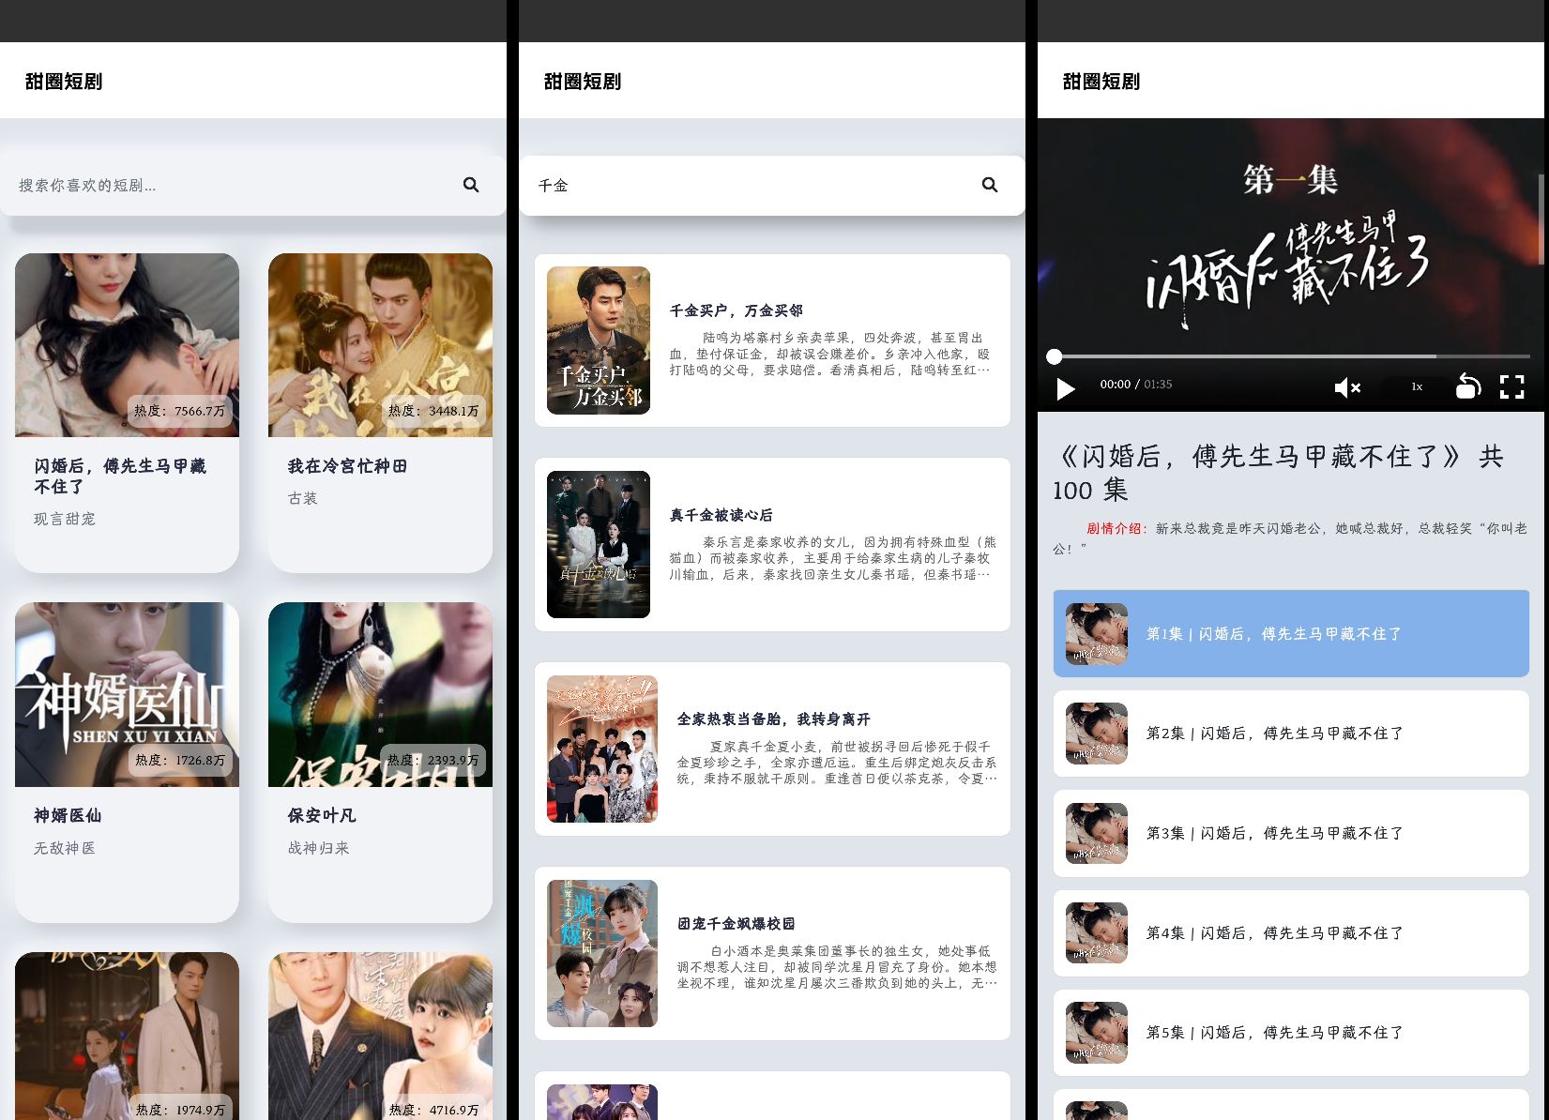The height and width of the screenshot is (1120, 1549).
Task: Enter fullscreen mode in the video player
Action: [x=1511, y=386]
